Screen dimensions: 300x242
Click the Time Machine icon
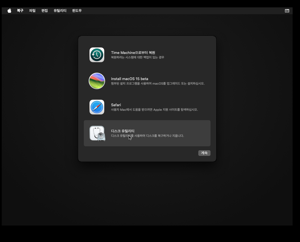tap(97, 55)
